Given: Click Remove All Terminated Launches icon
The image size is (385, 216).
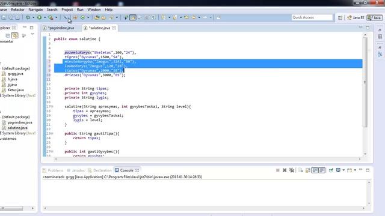Looking at the screenshot, I should click(292, 170).
